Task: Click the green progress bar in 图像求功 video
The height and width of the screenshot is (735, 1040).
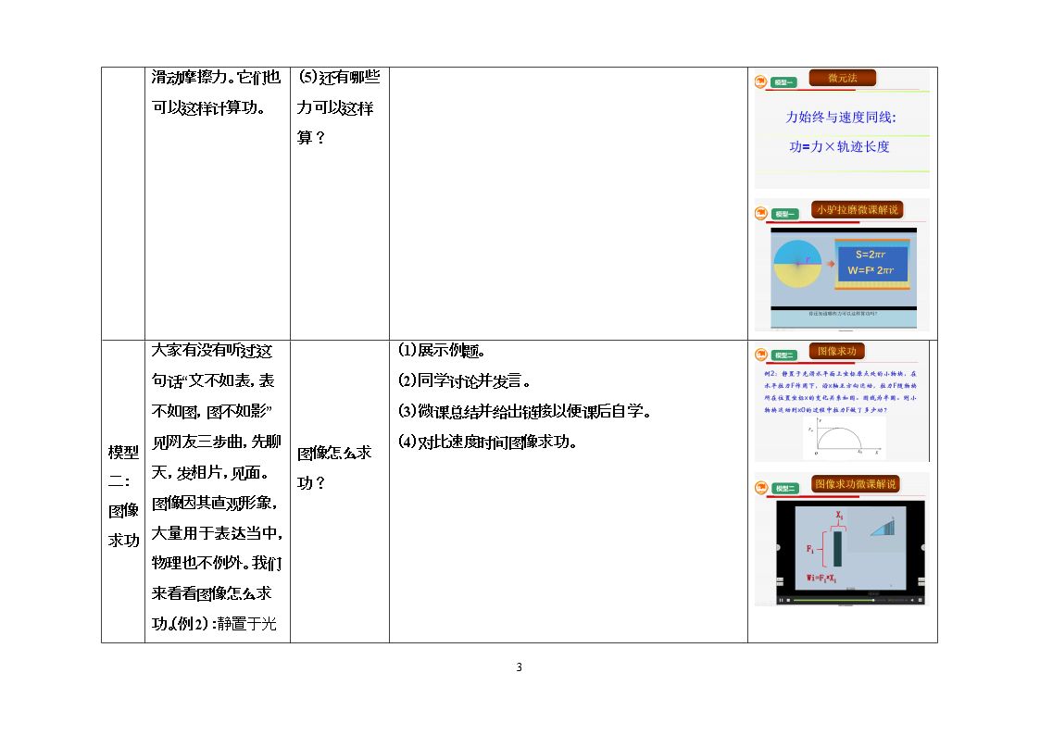Action: pos(833,600)
